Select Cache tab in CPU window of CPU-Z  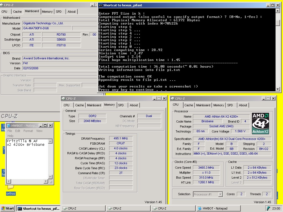(188, 105)
